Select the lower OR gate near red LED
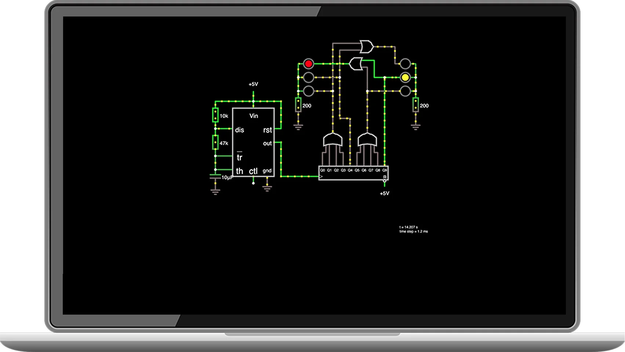Image resolution: width=625 pixels, height=352 pixels. click(356, 64)
